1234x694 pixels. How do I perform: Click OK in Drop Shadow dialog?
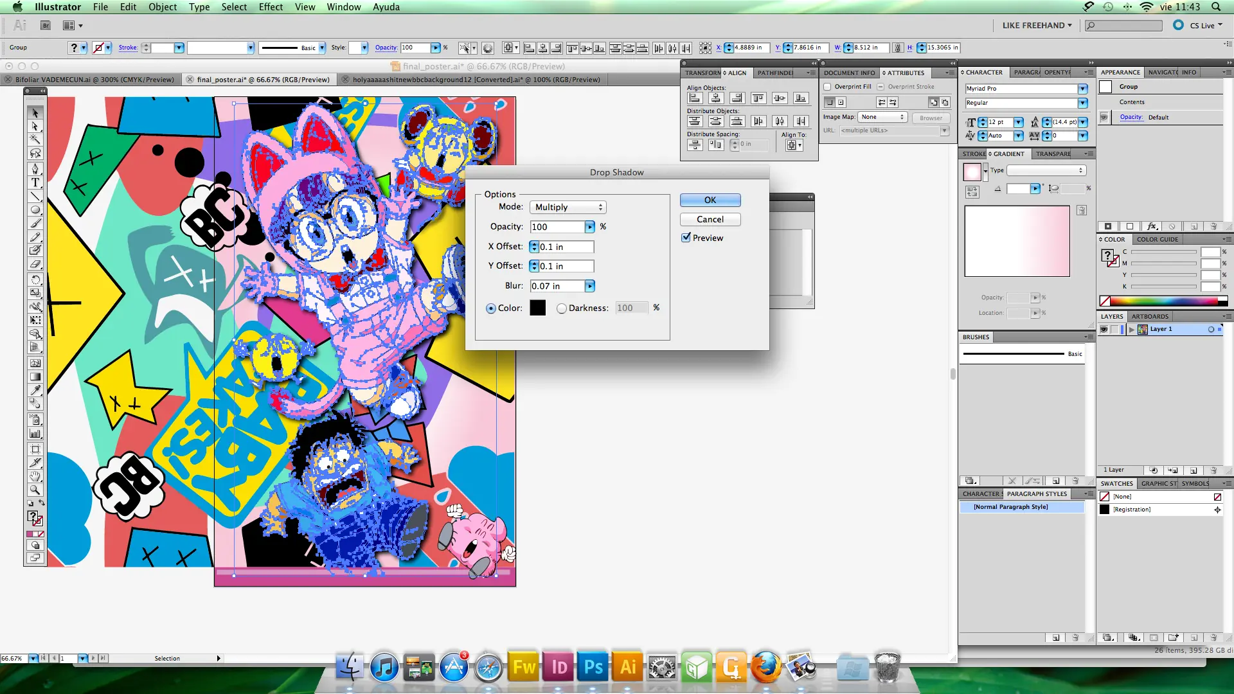point(710,200)
